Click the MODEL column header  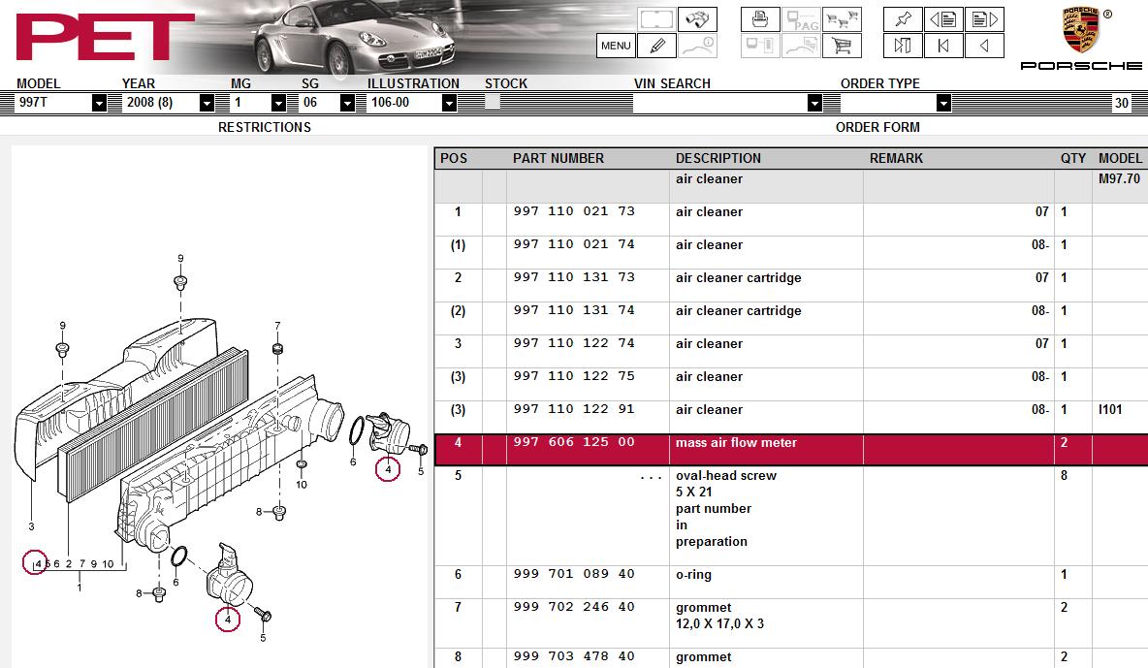pos(1120,158)
